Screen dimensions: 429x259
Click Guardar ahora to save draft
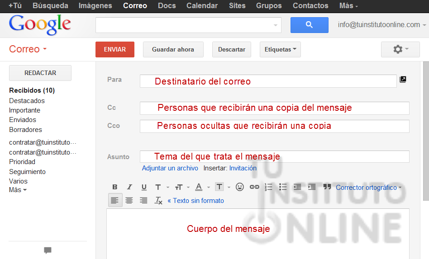pyautogui.click(x=173, y=49)
